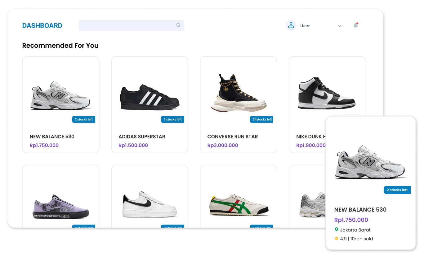Click the User name label

tap(305, 26)
